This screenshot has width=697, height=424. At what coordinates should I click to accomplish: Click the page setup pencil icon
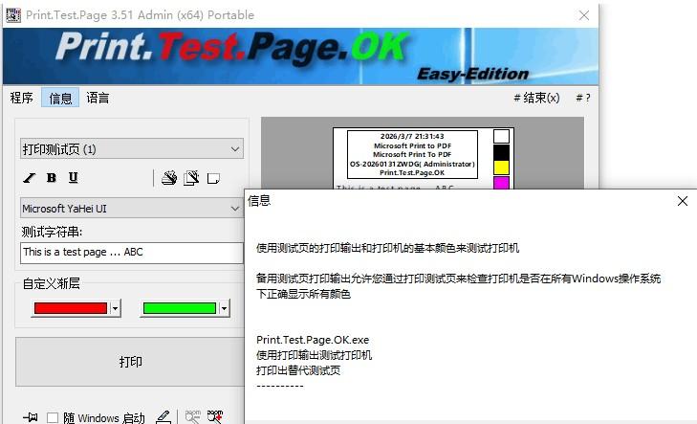(191, 178)
